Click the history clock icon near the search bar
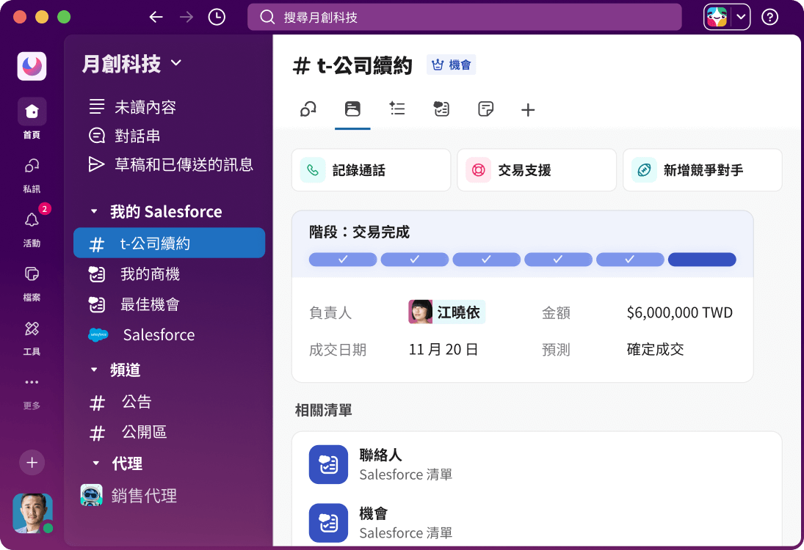The height and width of the screenshot is (550, 804). click(x=216, y=16)
